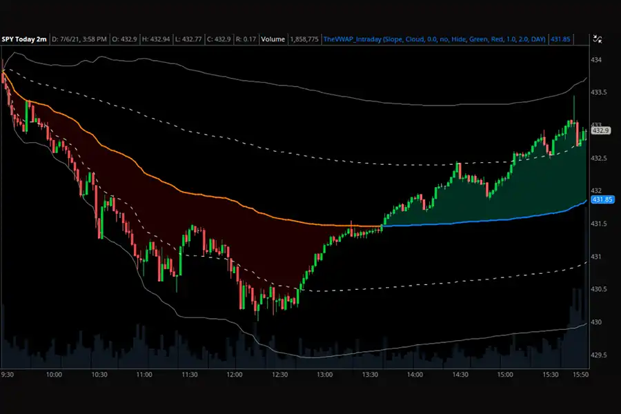Click the 12:30 time axis label

coord(279,375)
